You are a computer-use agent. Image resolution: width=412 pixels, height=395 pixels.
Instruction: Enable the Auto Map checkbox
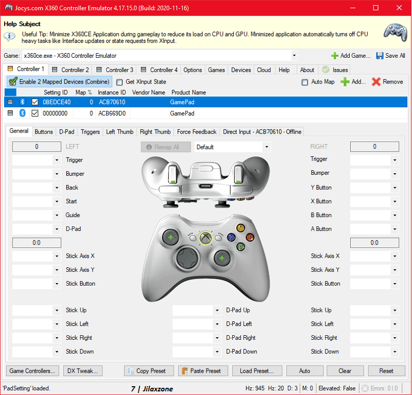pos(305,81)
